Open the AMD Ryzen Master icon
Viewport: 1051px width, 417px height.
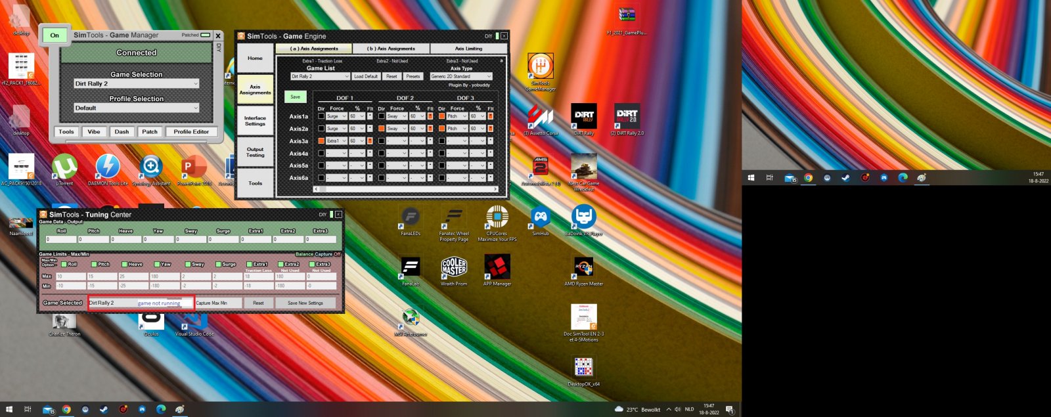coord(583,267)
